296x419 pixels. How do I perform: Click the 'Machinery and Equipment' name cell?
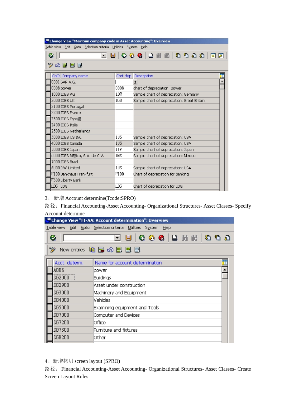pos(157,293)
